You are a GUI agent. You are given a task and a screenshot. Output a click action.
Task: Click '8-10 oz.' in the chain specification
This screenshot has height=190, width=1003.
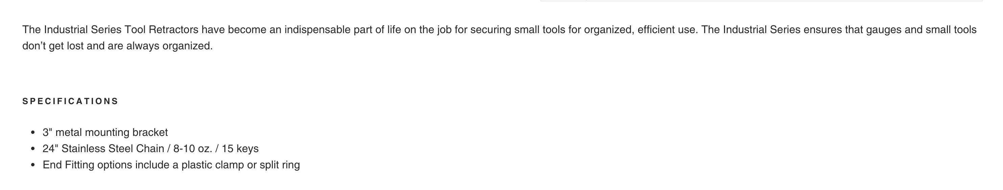coord(193,149)
